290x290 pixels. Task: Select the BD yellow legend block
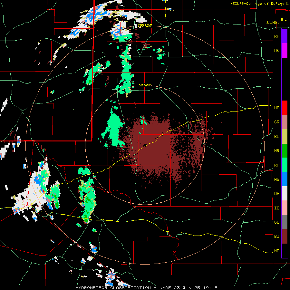point(285,137)
